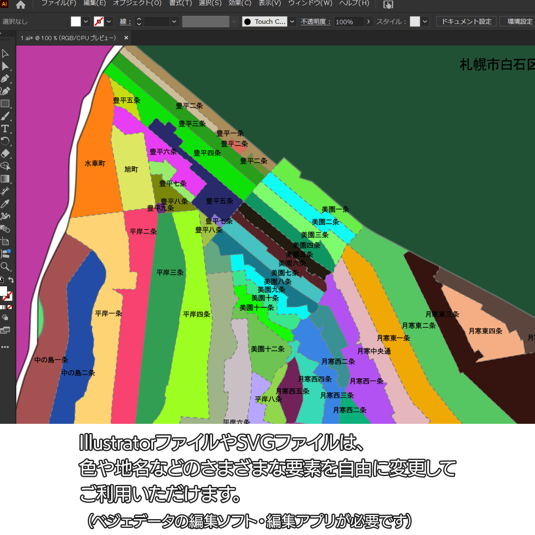This screenshot has height=535, width=535.
Task: Select the Pen tool
Action: (5, 79)
